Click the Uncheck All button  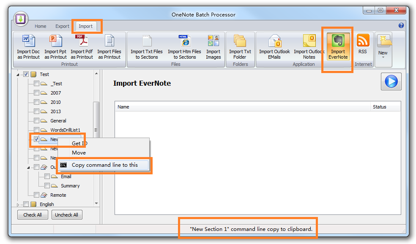[67, 215]
